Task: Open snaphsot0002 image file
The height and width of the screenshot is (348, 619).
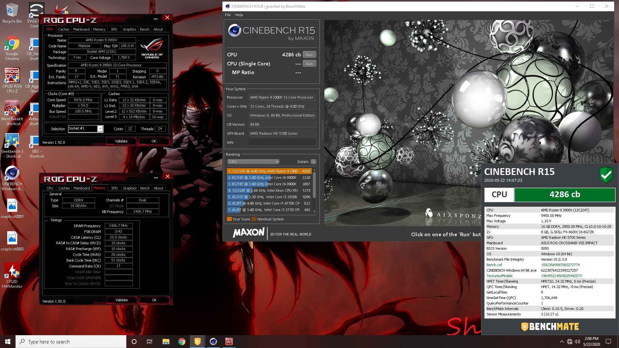Action: (x=12, y=241)
